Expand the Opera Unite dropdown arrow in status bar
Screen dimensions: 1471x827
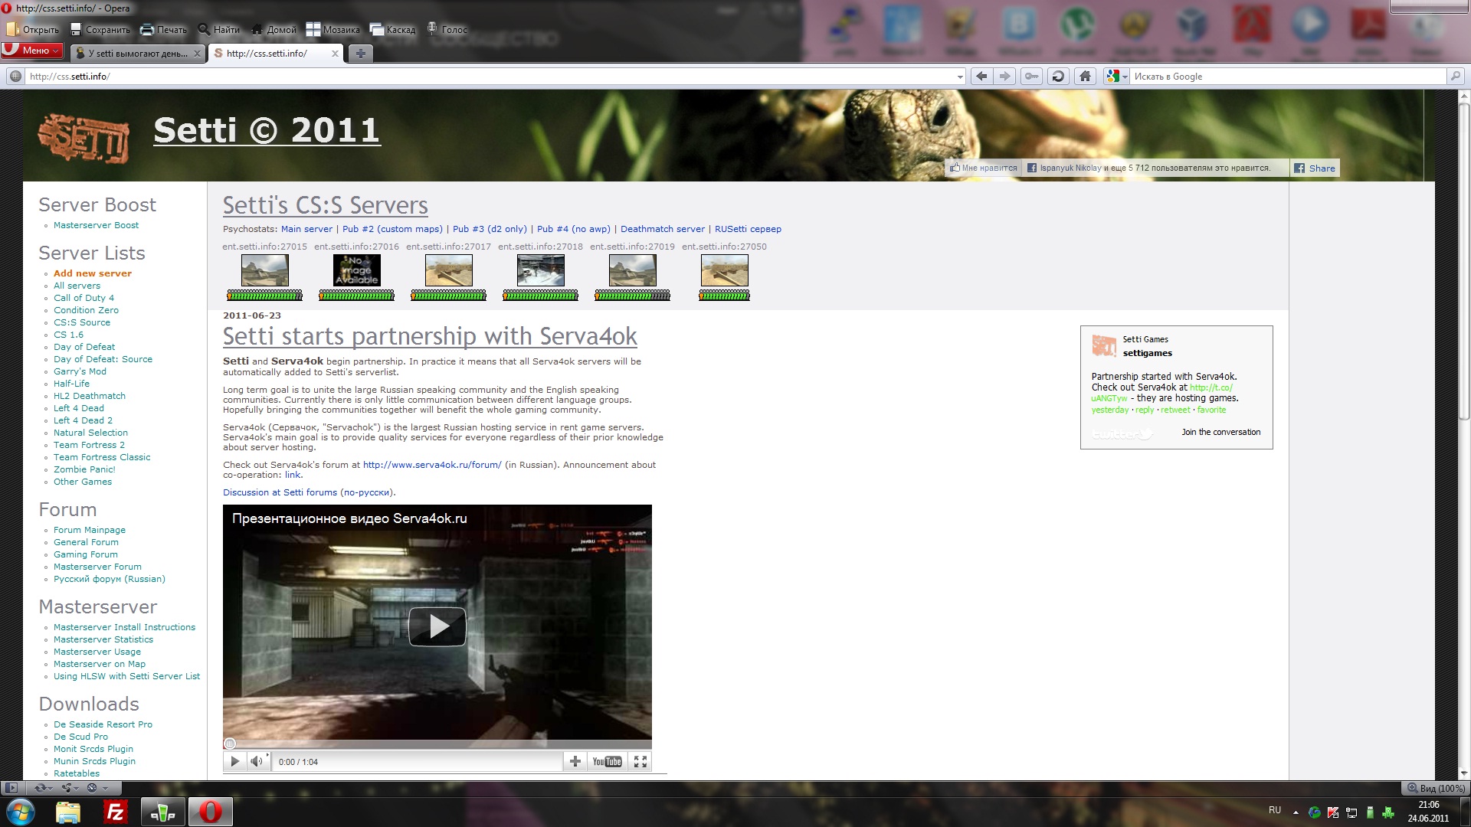coord(77,788)
